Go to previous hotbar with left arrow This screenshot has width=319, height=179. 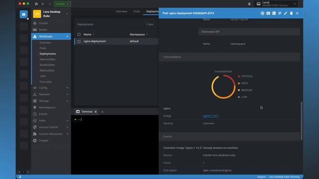(x=19, y=172)
